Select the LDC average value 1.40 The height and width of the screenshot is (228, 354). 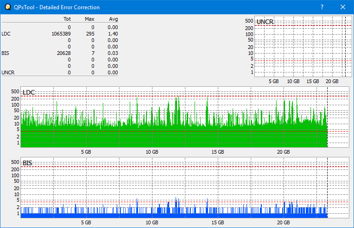click(x=113, y=34)
